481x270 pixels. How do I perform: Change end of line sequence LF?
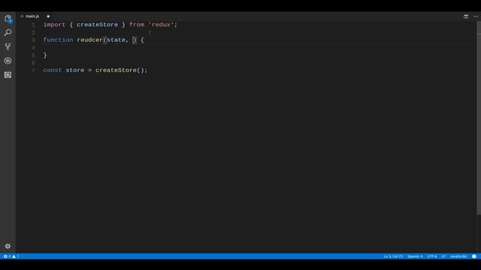443,256
